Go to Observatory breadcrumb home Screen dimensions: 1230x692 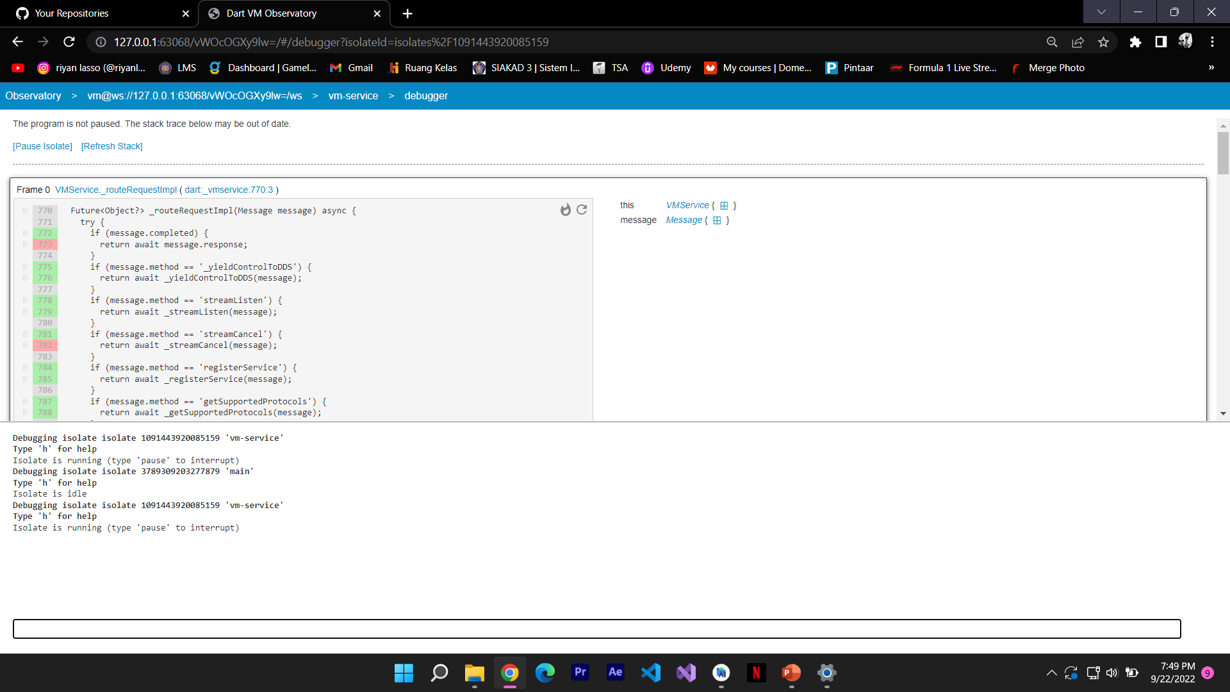33,96
